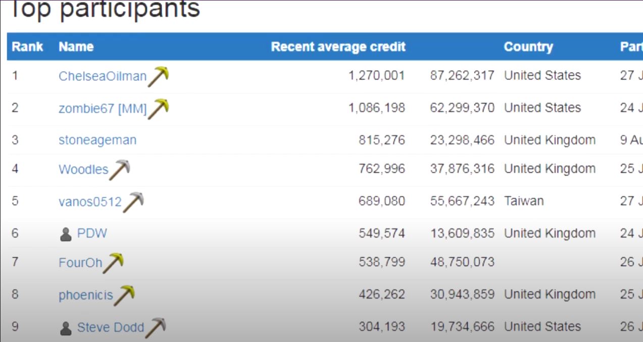Screen dimensions: 643x342
Task: Open the Steve Dodd name link
Action: [x=111, y=328]
